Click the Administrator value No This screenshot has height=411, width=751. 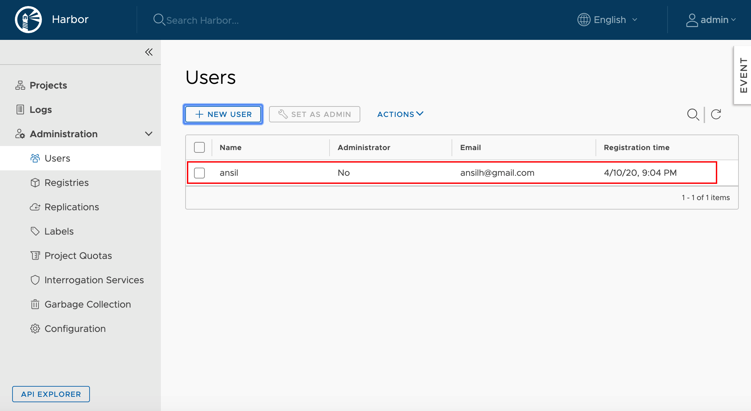[344, 173]
